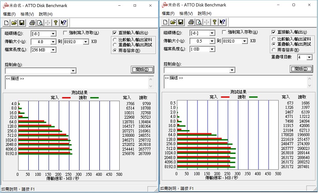Viewport: 318px width, 193px height.
Task: Select 重疊輸入/輸出測試 radio in left window
Action: (x=115, y=45)
